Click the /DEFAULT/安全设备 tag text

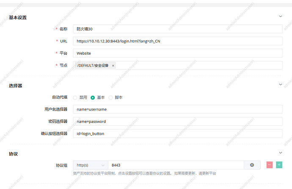[x=93, y=66]
